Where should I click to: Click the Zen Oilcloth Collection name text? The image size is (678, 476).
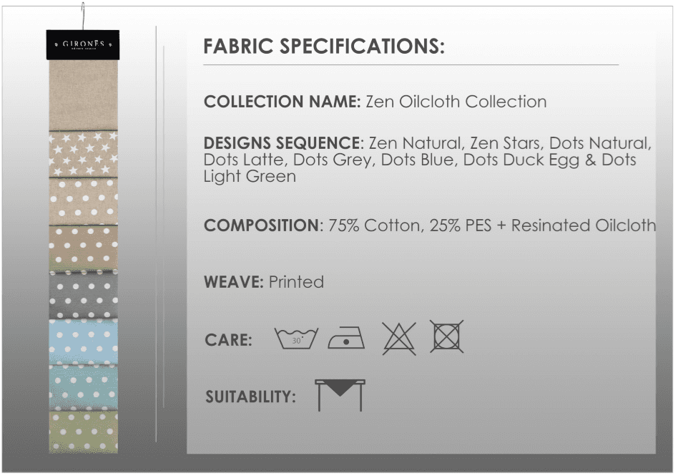coord(456,102)
